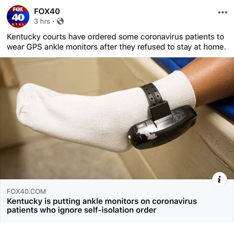
Task: Click the FOX40.COM source label
Action: (x=26, y=191)
